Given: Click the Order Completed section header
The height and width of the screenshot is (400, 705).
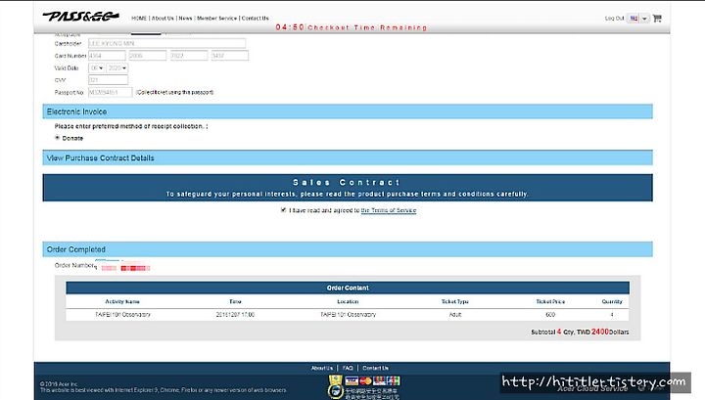Looking at the screenshot, I should (x=348, y=249).
